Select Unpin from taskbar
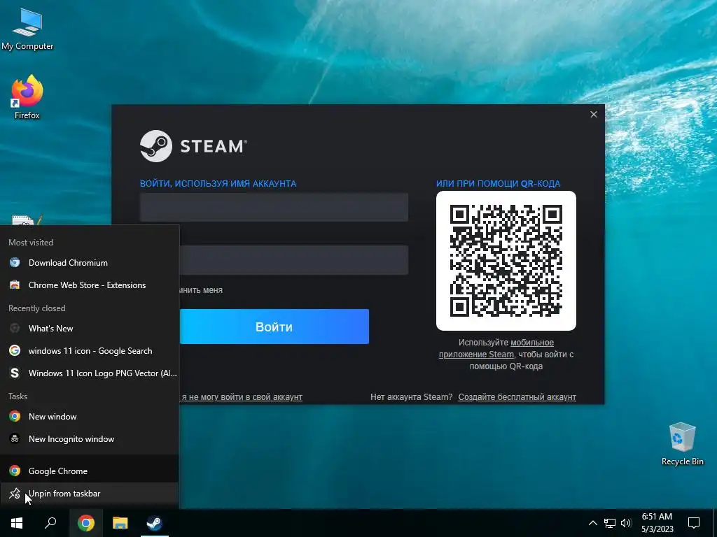The width and height of the screenshot is (717, 537). coord(90,493)
